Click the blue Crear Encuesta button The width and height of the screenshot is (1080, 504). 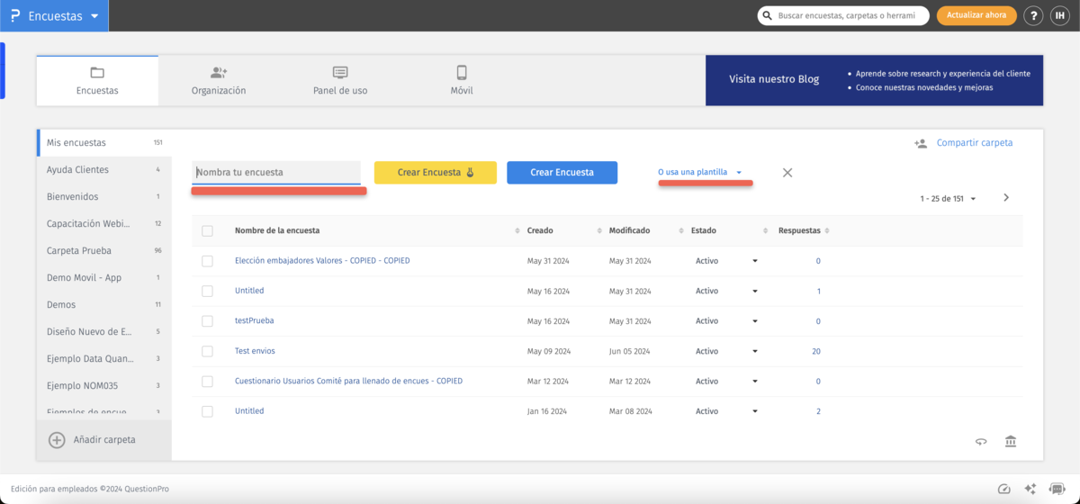[x=562, y=173]
